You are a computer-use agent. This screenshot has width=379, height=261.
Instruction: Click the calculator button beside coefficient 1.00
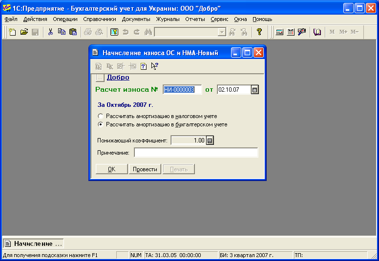[210, 141]
